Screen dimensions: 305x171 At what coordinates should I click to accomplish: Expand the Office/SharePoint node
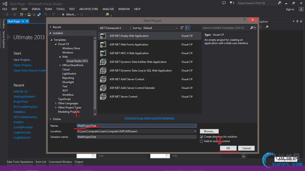60,65
